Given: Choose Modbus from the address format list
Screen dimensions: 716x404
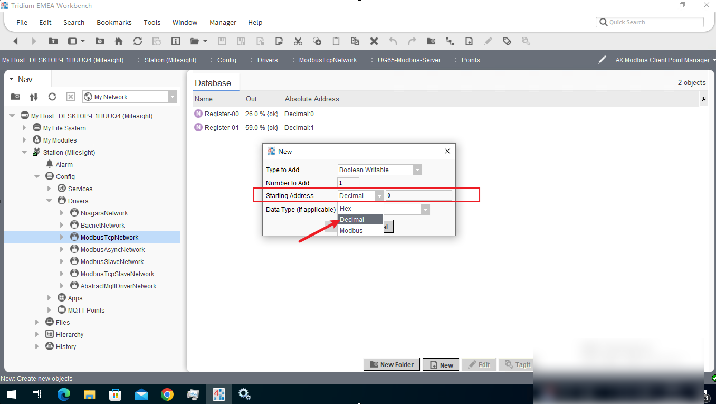Looking at the screenshot, I should 360,230.
